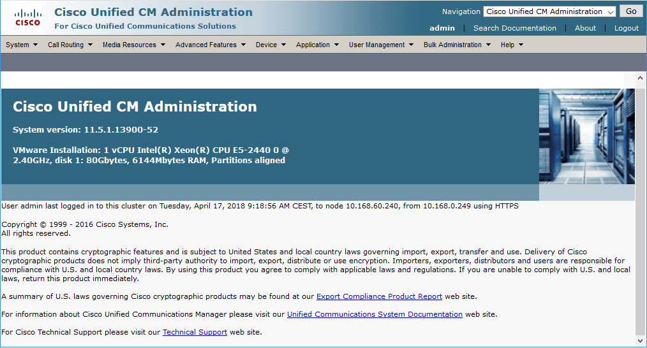Open the Media Resources menu
Viewport: 647px width, 348px height.
[134, 45]
